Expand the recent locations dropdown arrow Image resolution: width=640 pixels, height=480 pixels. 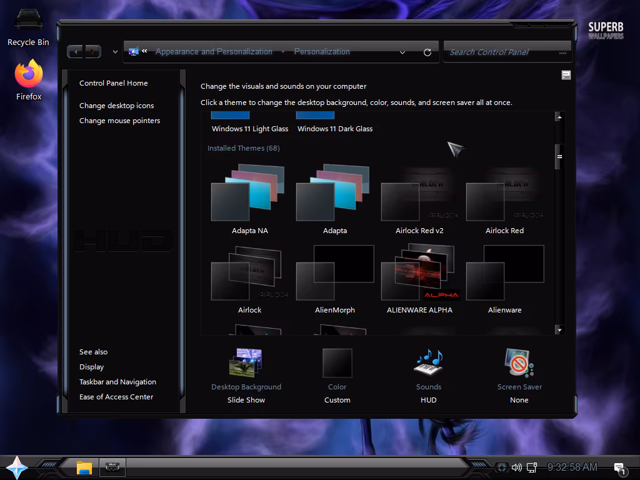point(115,52)
